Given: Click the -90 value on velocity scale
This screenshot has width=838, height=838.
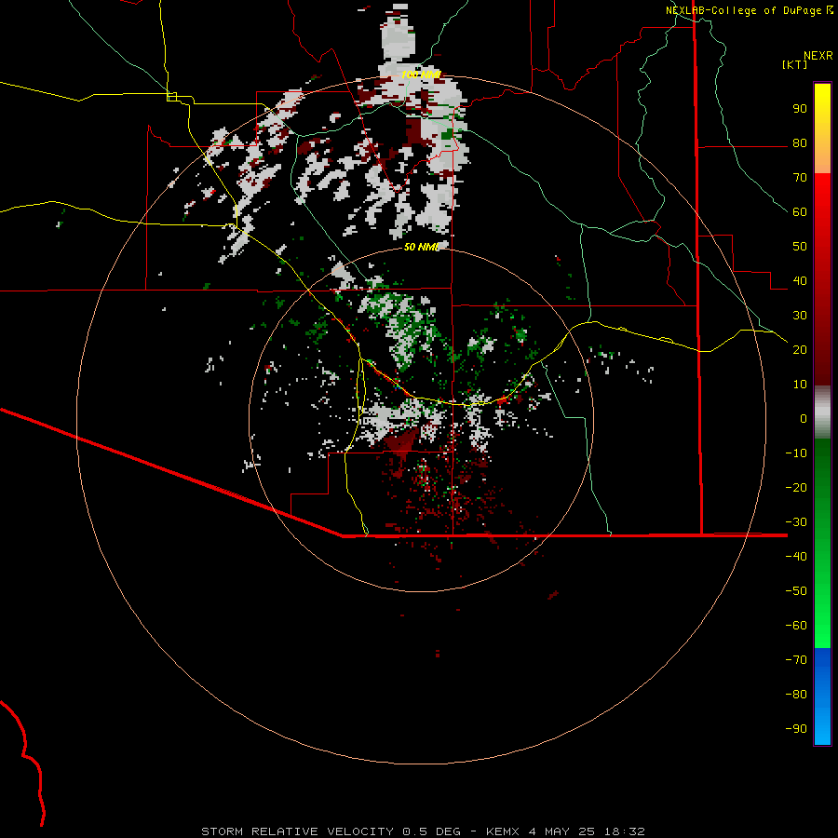Looking at the screenshot, I should point(796,729).
